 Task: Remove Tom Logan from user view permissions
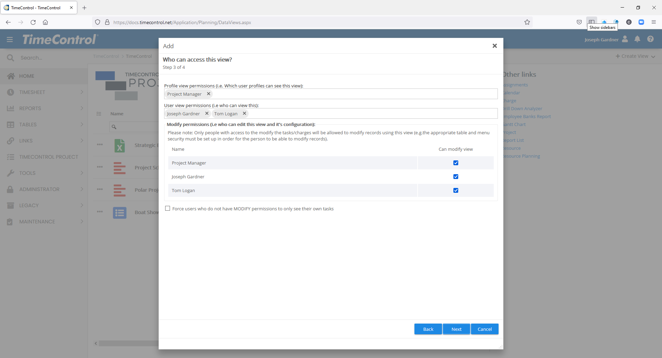pos(244,113)
